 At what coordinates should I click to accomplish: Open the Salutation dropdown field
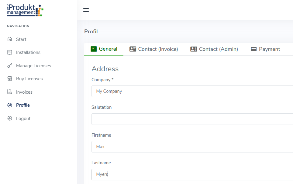(x=192, y=119)
